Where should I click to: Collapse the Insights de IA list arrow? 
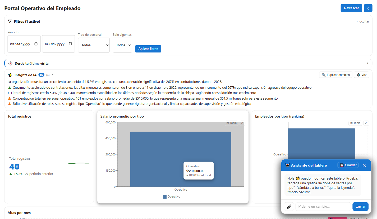53,75
